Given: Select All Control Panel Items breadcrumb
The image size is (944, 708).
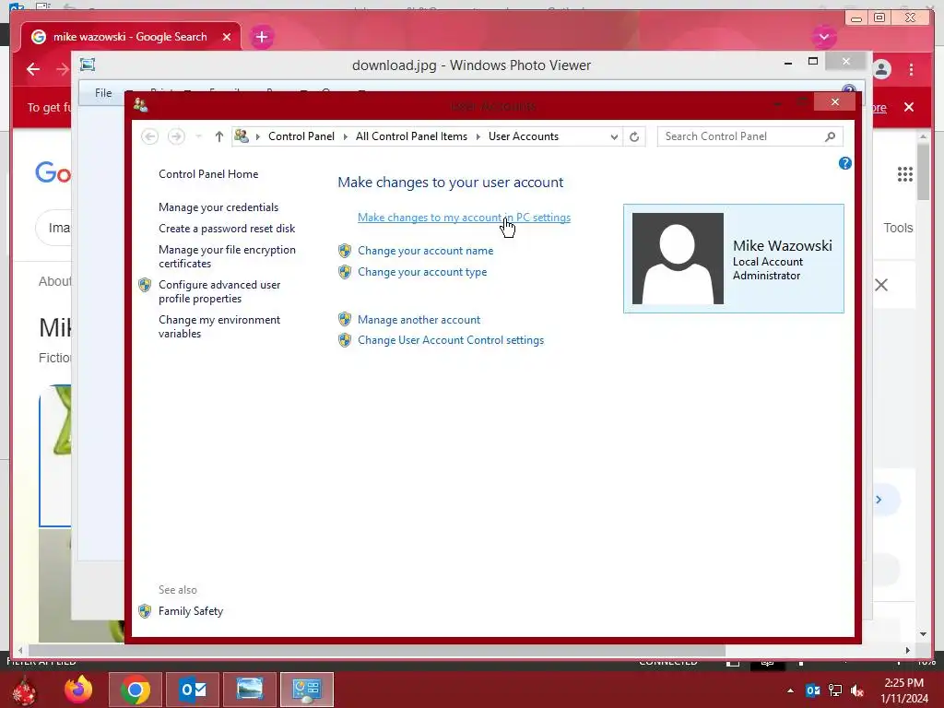Looking at the screenshot, I should coord(411,136).
